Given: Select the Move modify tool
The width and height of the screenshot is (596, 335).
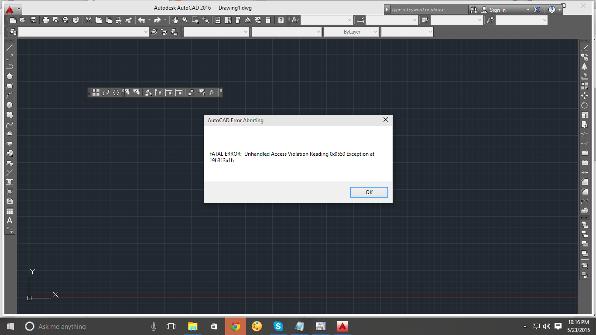Looking at the screenshot, I should point(585,96).
